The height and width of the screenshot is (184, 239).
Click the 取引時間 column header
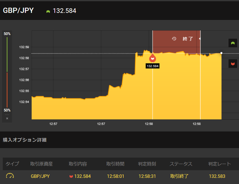115,164
